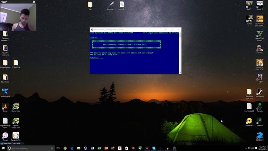Screen dimensions: 268x151
Task: Open the Action Center notifications icon
Action: (256, 148)
